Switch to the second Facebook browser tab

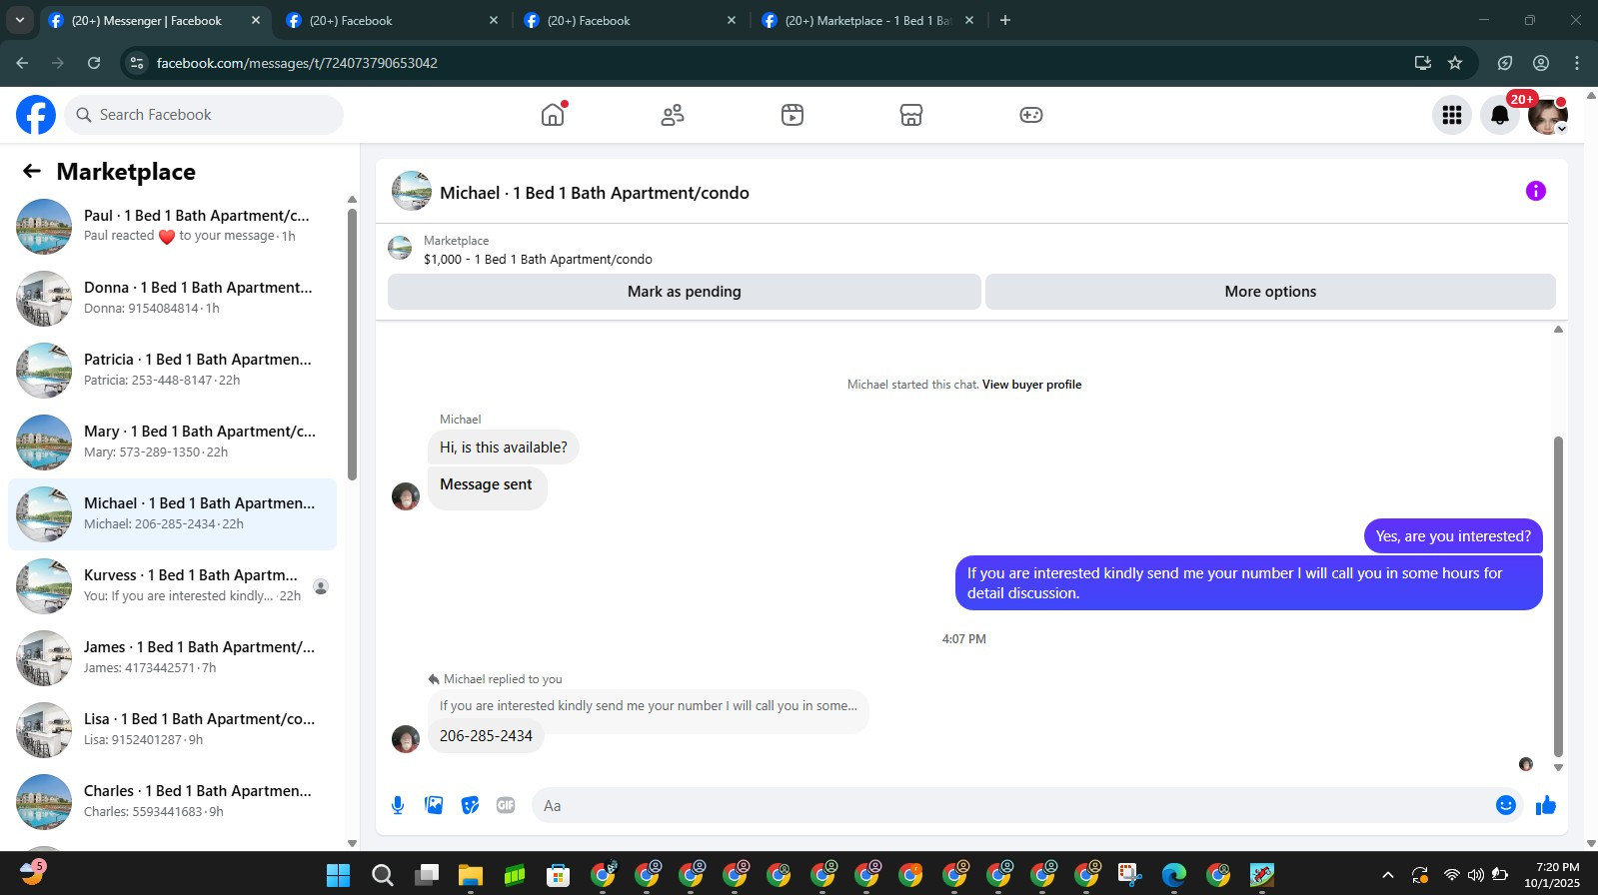[390, 21]
